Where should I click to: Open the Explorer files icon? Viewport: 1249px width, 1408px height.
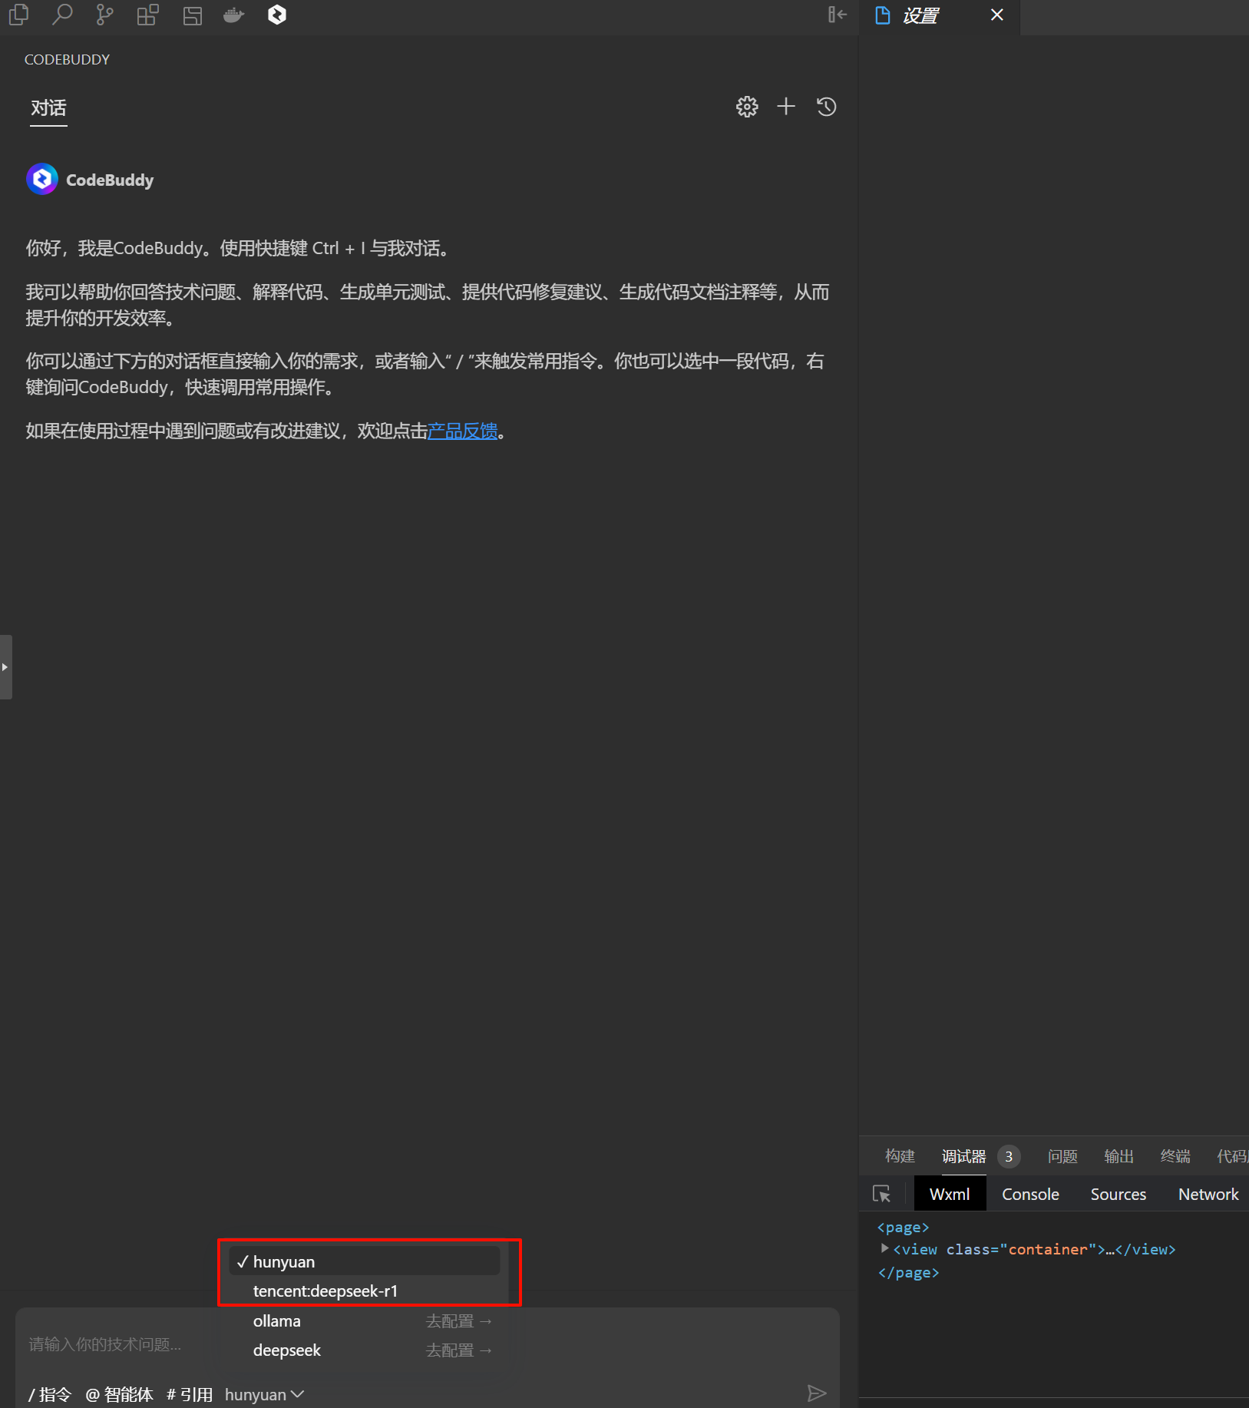(x=19, y=15)
